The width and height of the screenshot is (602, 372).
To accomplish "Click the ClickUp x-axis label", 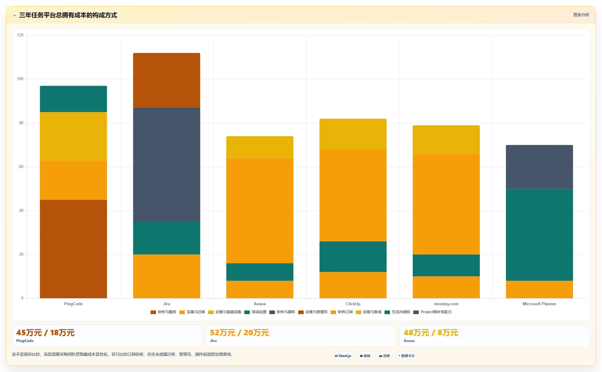I will pos(353,304).
